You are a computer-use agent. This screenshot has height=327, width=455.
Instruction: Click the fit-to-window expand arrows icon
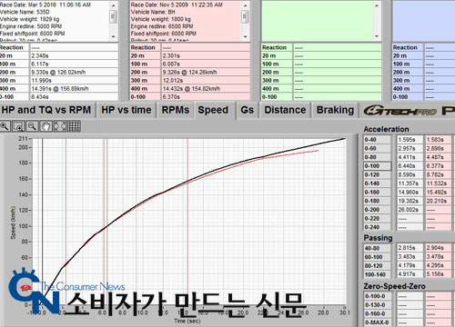click(60, 126)
